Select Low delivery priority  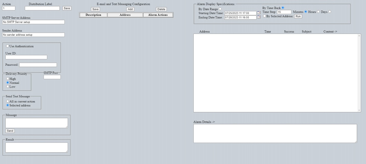[8, 87]
